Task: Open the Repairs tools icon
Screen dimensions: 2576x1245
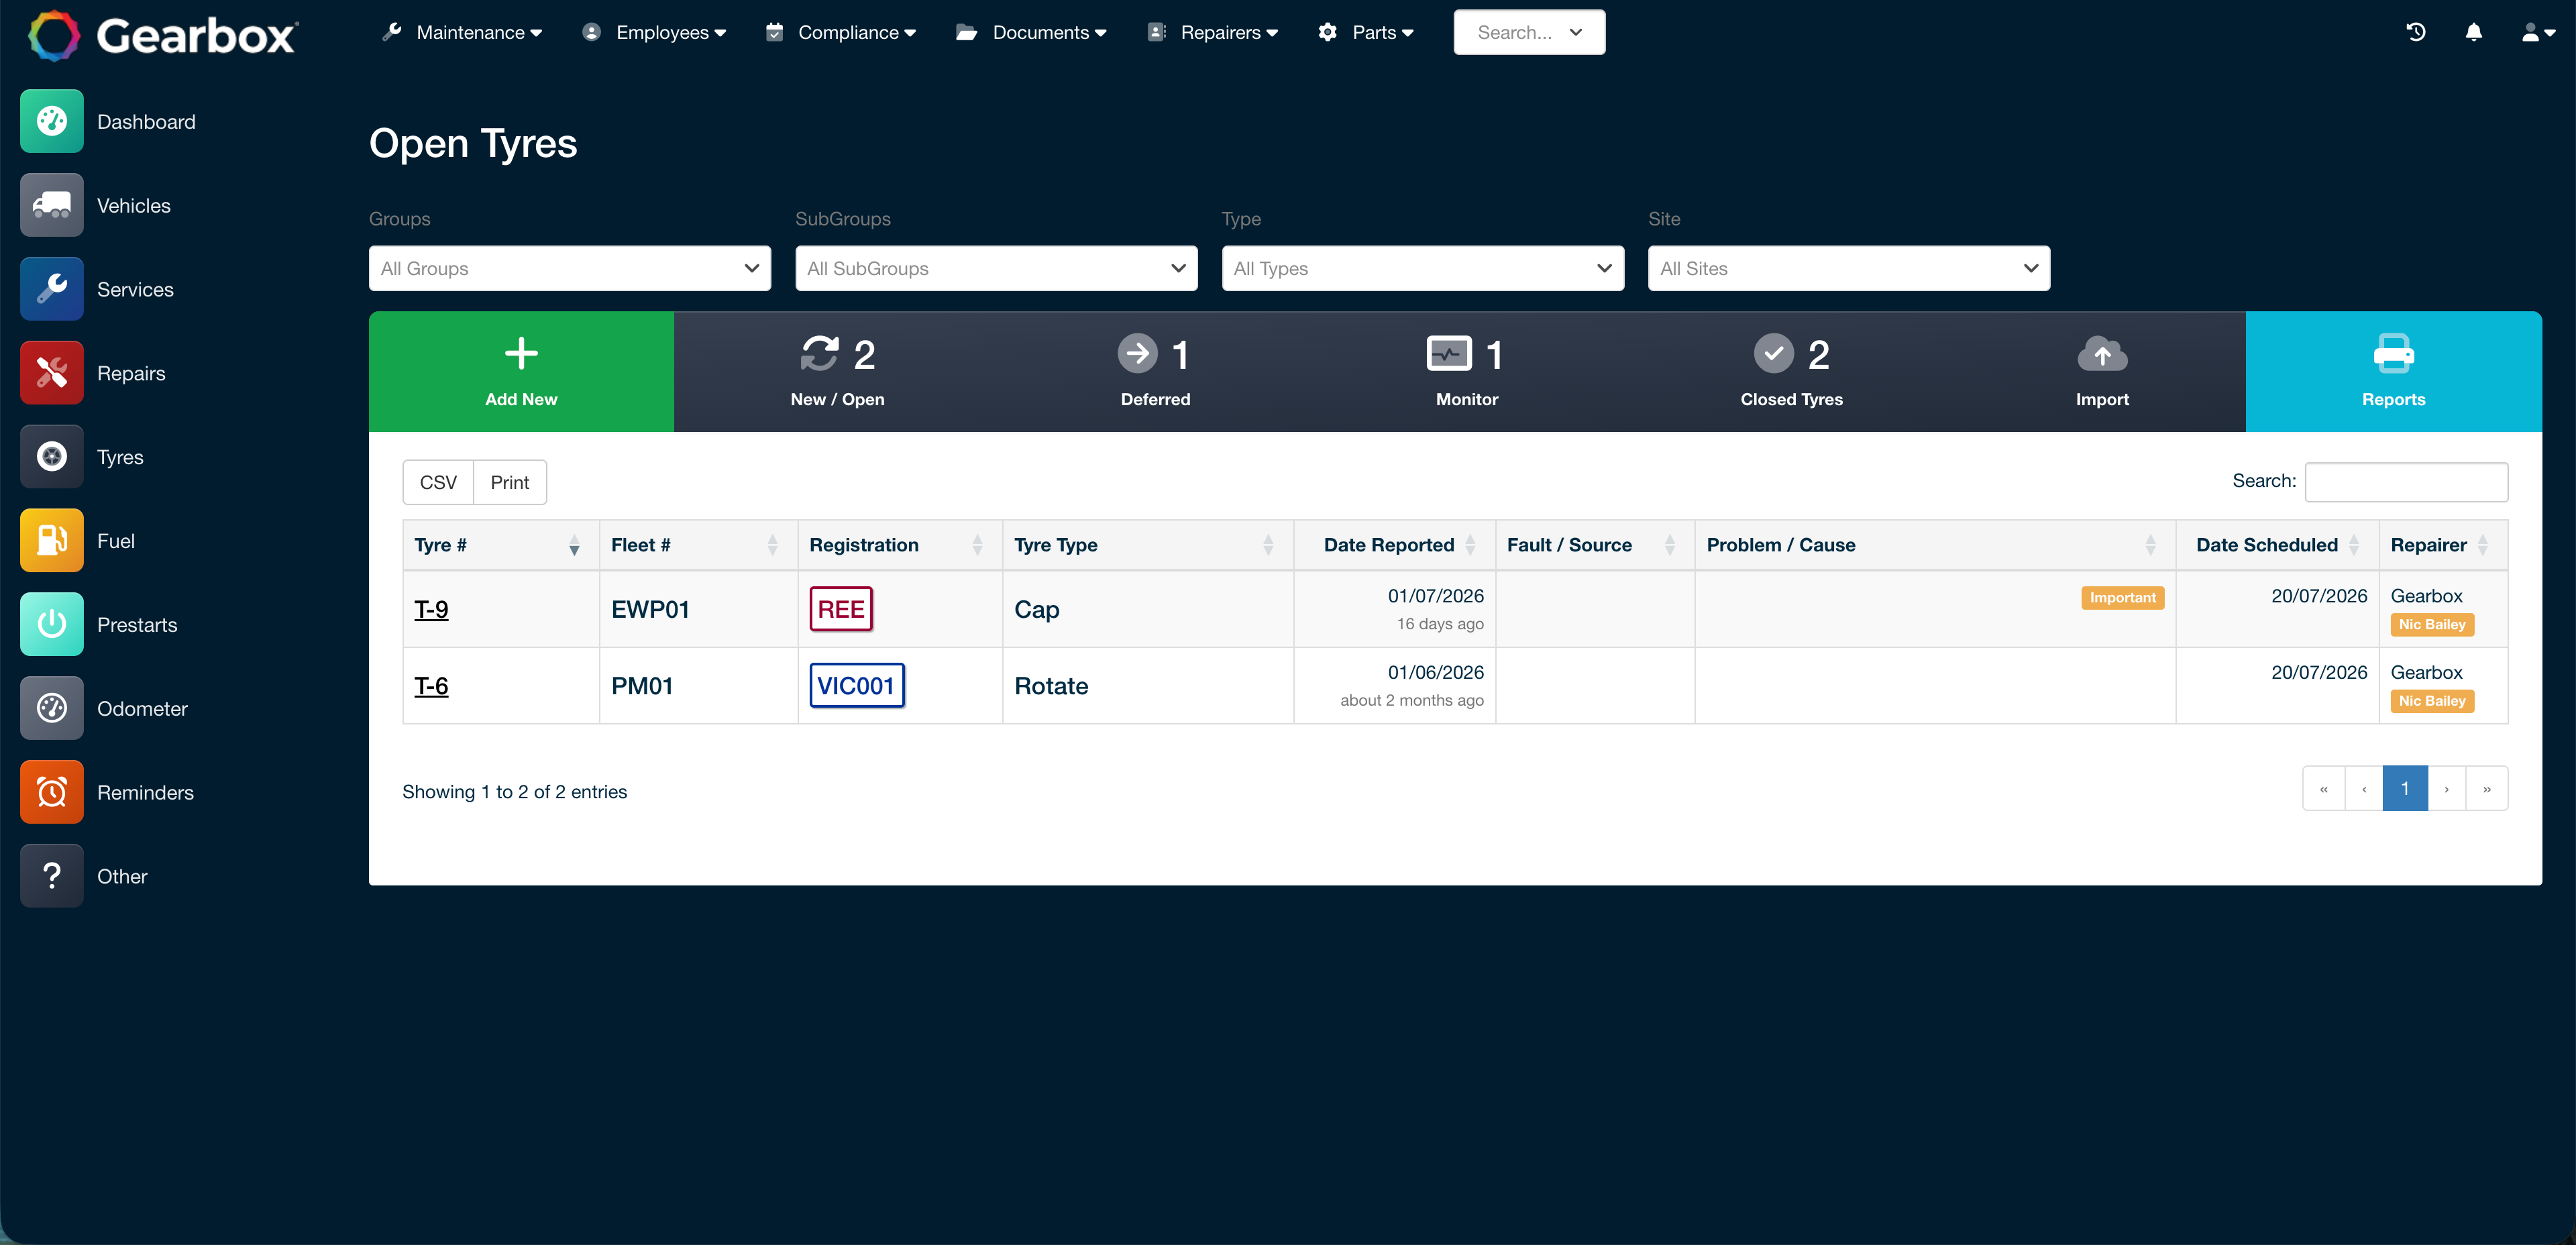Action: [52, 373]
